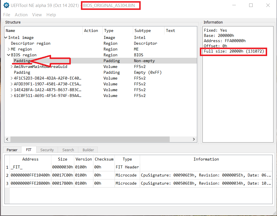The height and width of the screenshot is (216, 277).
Task: Click the FIT table Checksum column header
Action: (104, 159)
